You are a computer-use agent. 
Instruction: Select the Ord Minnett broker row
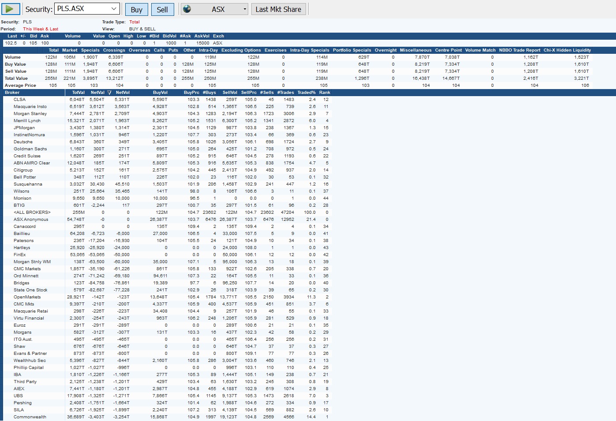coord(167,276)
